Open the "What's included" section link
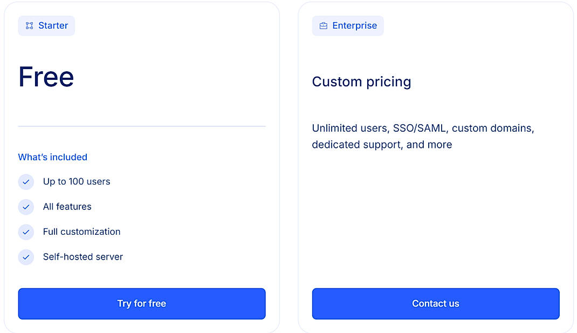Screen dimensions: 577x333 point(52,157)
